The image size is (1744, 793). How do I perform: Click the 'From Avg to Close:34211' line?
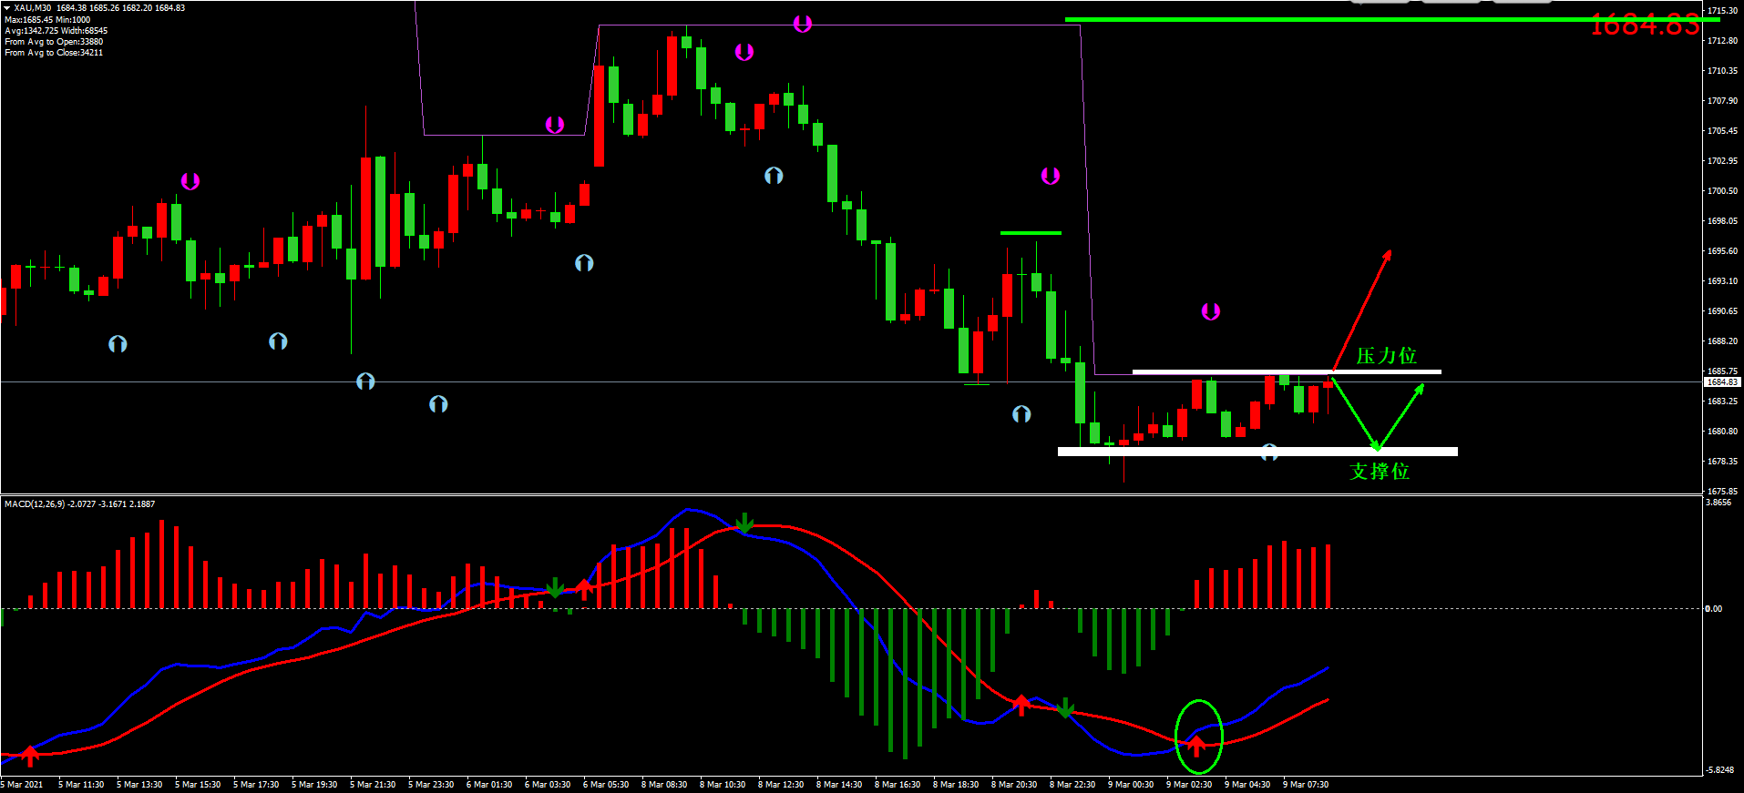[54, 52]
